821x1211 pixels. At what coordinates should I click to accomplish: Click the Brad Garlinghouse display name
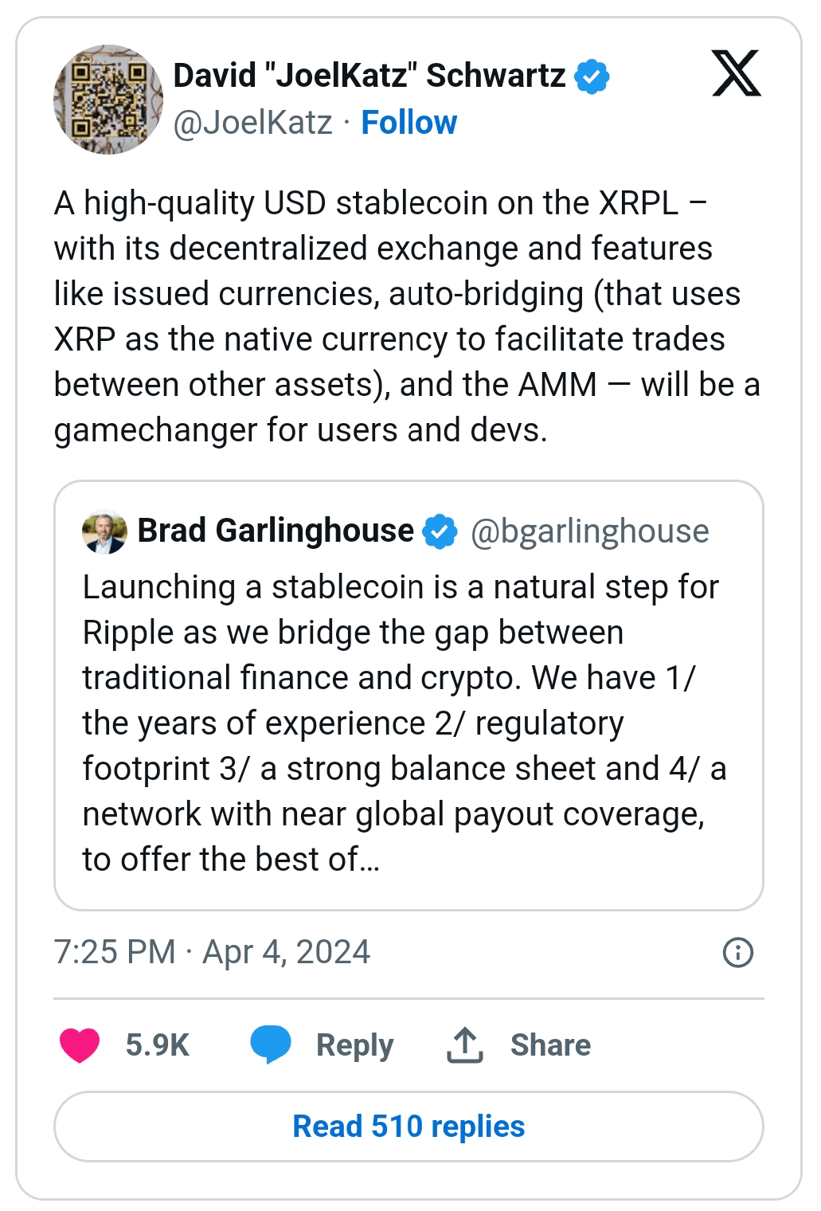coord(276,531)
